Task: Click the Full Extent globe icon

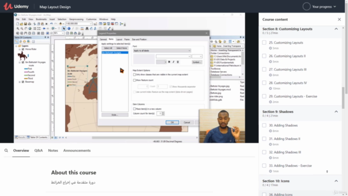Action: [x=30, y=29]
